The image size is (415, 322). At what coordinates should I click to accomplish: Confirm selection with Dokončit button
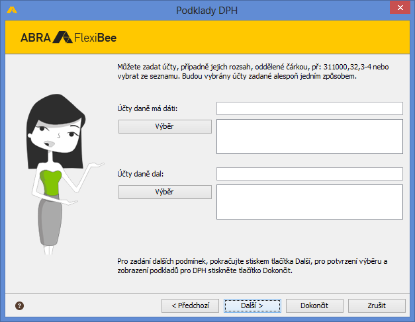coord(314,305)
